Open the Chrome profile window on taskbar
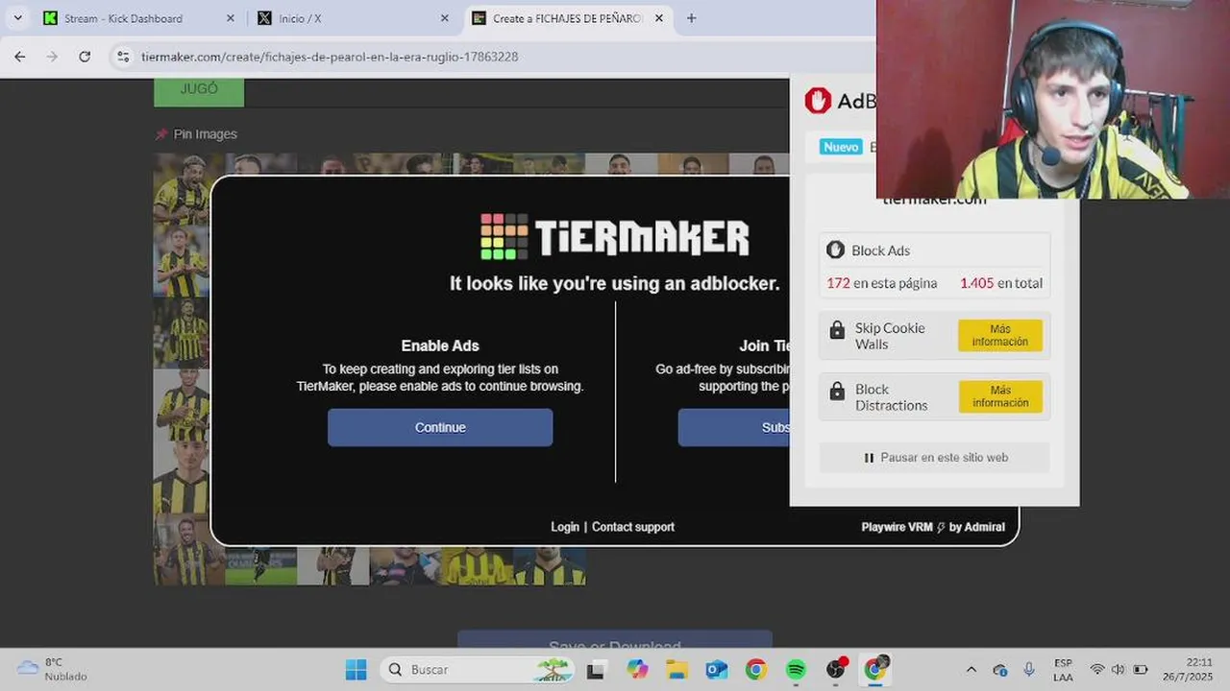This screenshot has width=1230, height=691. pyautogui.click(x=876, y=668)
